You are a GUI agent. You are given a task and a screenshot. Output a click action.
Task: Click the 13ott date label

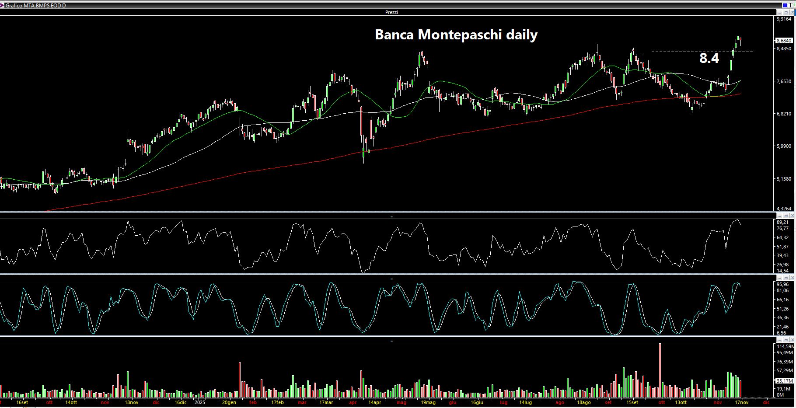(681, 402)
